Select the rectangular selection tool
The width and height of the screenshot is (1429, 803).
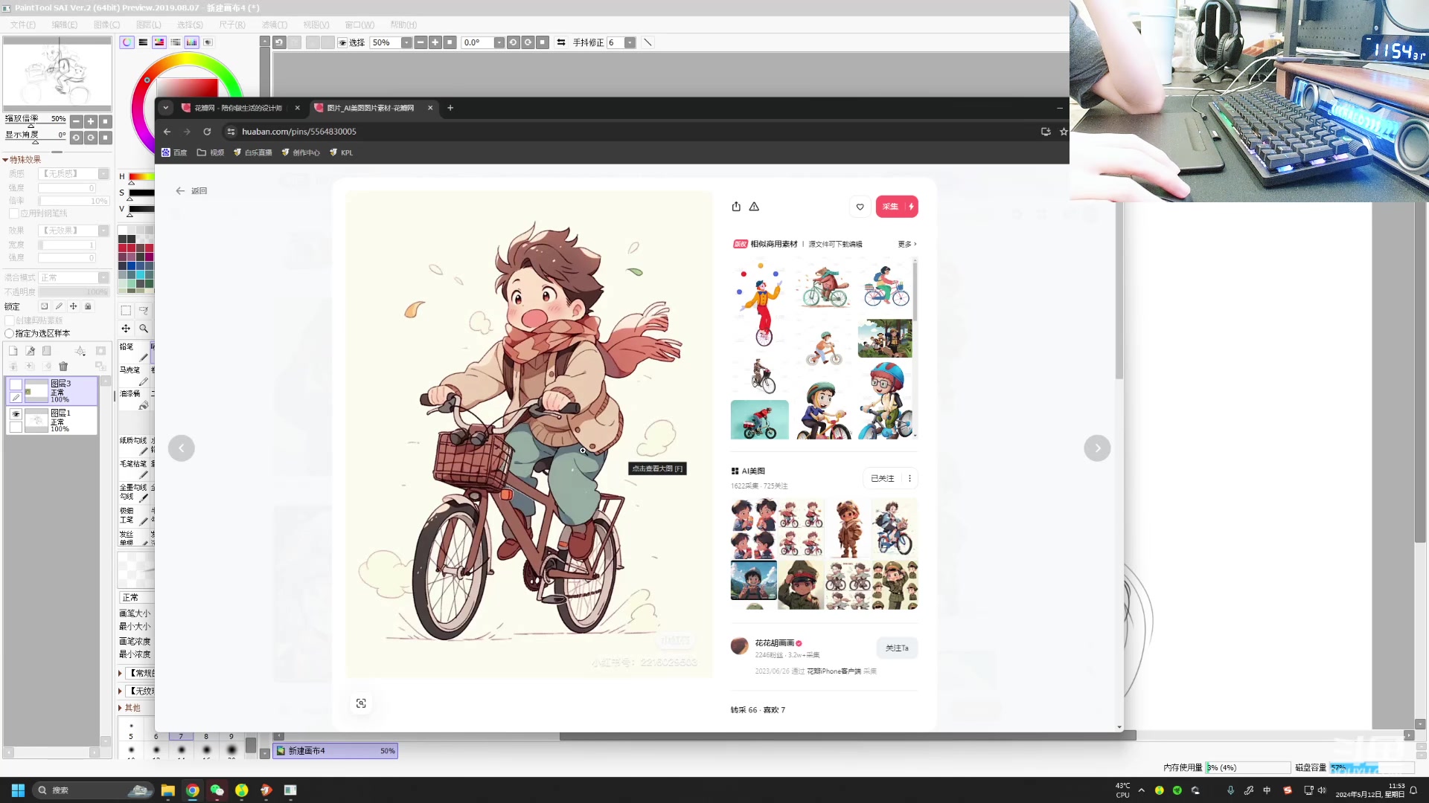126,311
